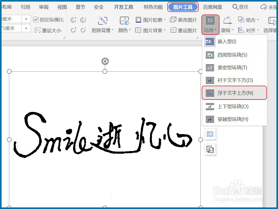Click the rotation handle above the image
This screenshot has height=209, width=278.
coord(105,61)
